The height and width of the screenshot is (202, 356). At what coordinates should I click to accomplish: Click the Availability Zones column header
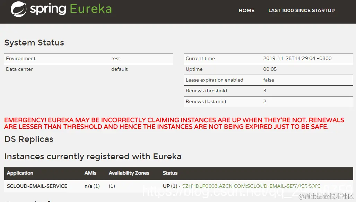[129, 173]
